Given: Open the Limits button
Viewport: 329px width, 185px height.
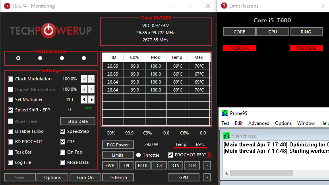Looking at the screenshot, I should [118, 155].
